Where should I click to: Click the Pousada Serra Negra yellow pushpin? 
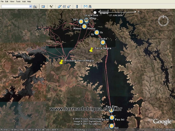[61, 62]
